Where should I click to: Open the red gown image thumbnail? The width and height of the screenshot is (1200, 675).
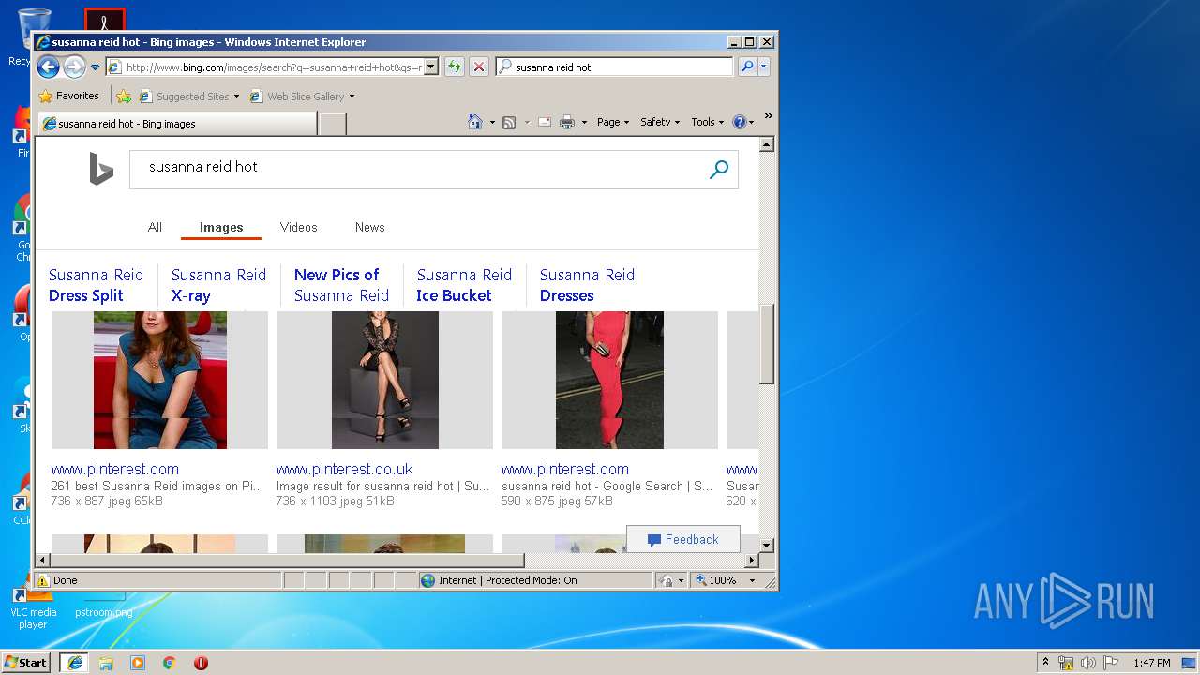click(610, 380)
